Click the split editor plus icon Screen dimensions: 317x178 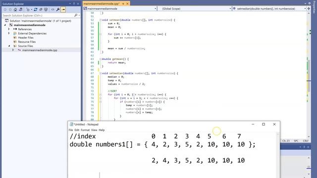click(309, 9)
